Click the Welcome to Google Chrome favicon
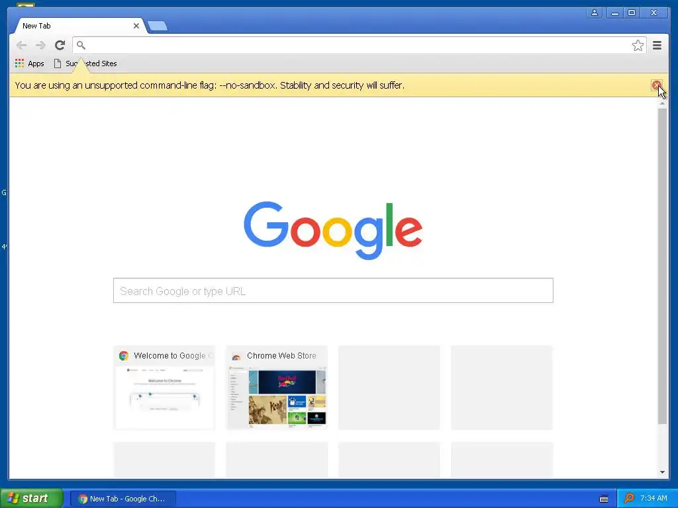Image resolution: width=678 pixels, height=508 pixels. coord(124,355)
